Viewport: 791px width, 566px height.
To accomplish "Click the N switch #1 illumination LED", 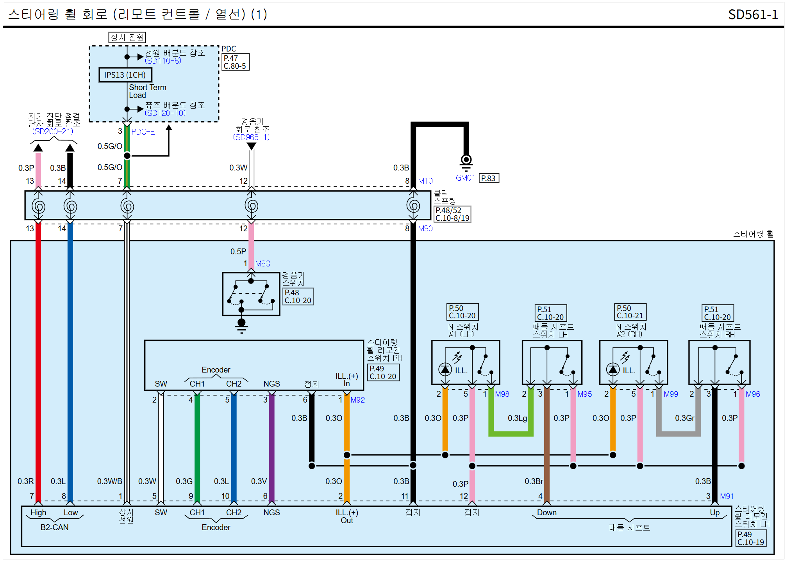I will coord(445,369).
